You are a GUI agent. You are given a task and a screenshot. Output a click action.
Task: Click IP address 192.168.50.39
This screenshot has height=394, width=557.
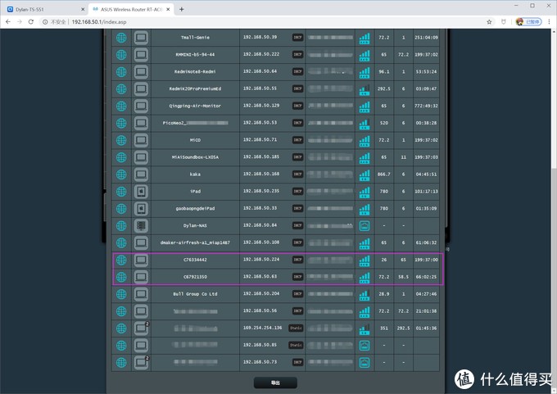point(260,37)
